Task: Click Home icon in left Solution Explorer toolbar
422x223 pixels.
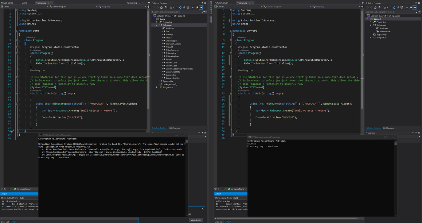Action: pos(162,7)
